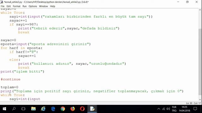This screenshot has height=113, width=202.
Task: Open the Window menu
Action: coord(44,6)
